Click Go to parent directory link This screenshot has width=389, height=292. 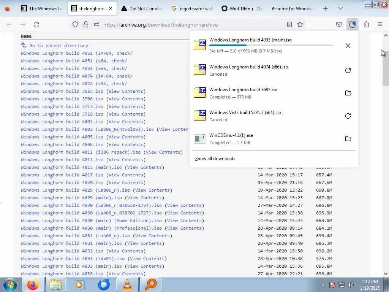pos(59,46)
